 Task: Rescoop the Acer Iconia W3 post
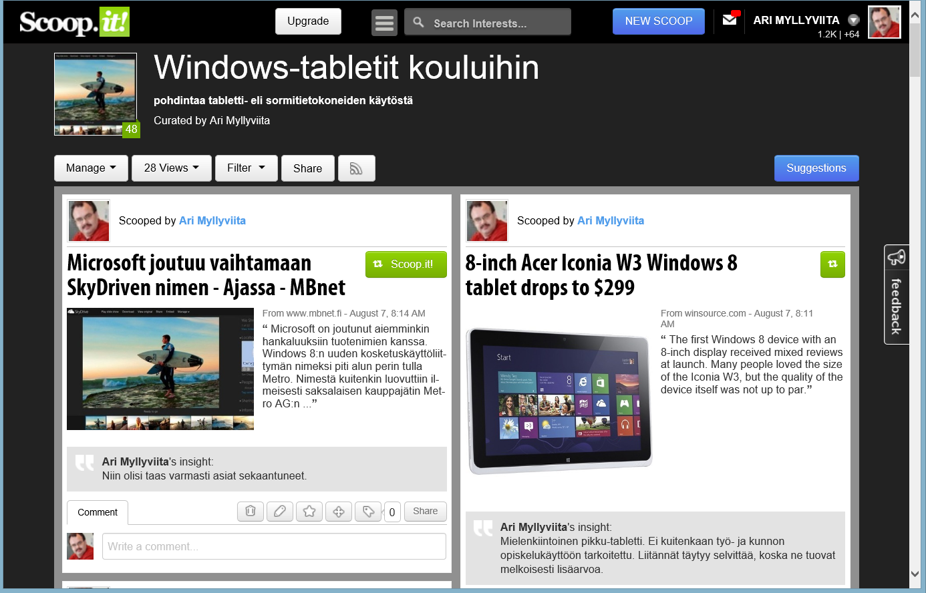click(832, 264)
